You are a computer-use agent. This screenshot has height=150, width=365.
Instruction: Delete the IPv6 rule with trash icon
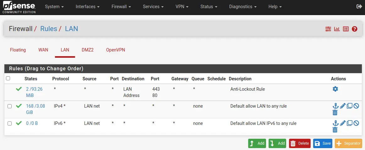click(335, 130)
